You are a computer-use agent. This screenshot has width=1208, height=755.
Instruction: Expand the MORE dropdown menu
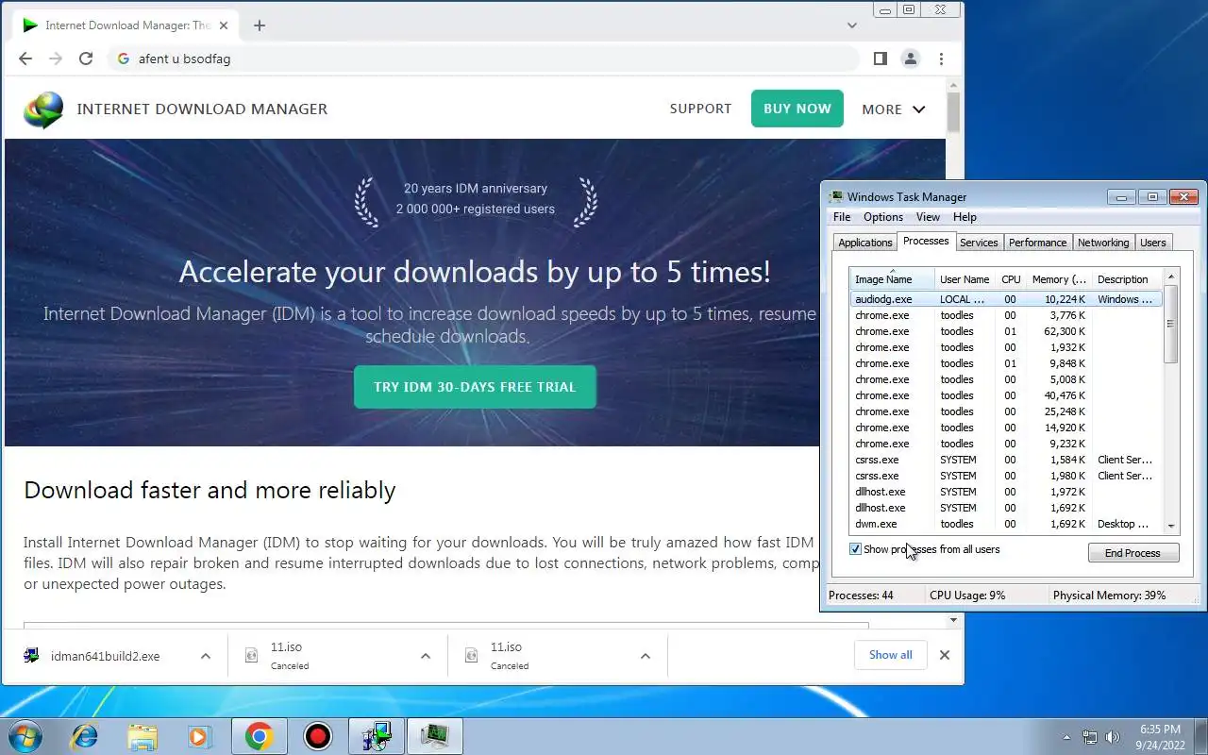tap(893, 109)
